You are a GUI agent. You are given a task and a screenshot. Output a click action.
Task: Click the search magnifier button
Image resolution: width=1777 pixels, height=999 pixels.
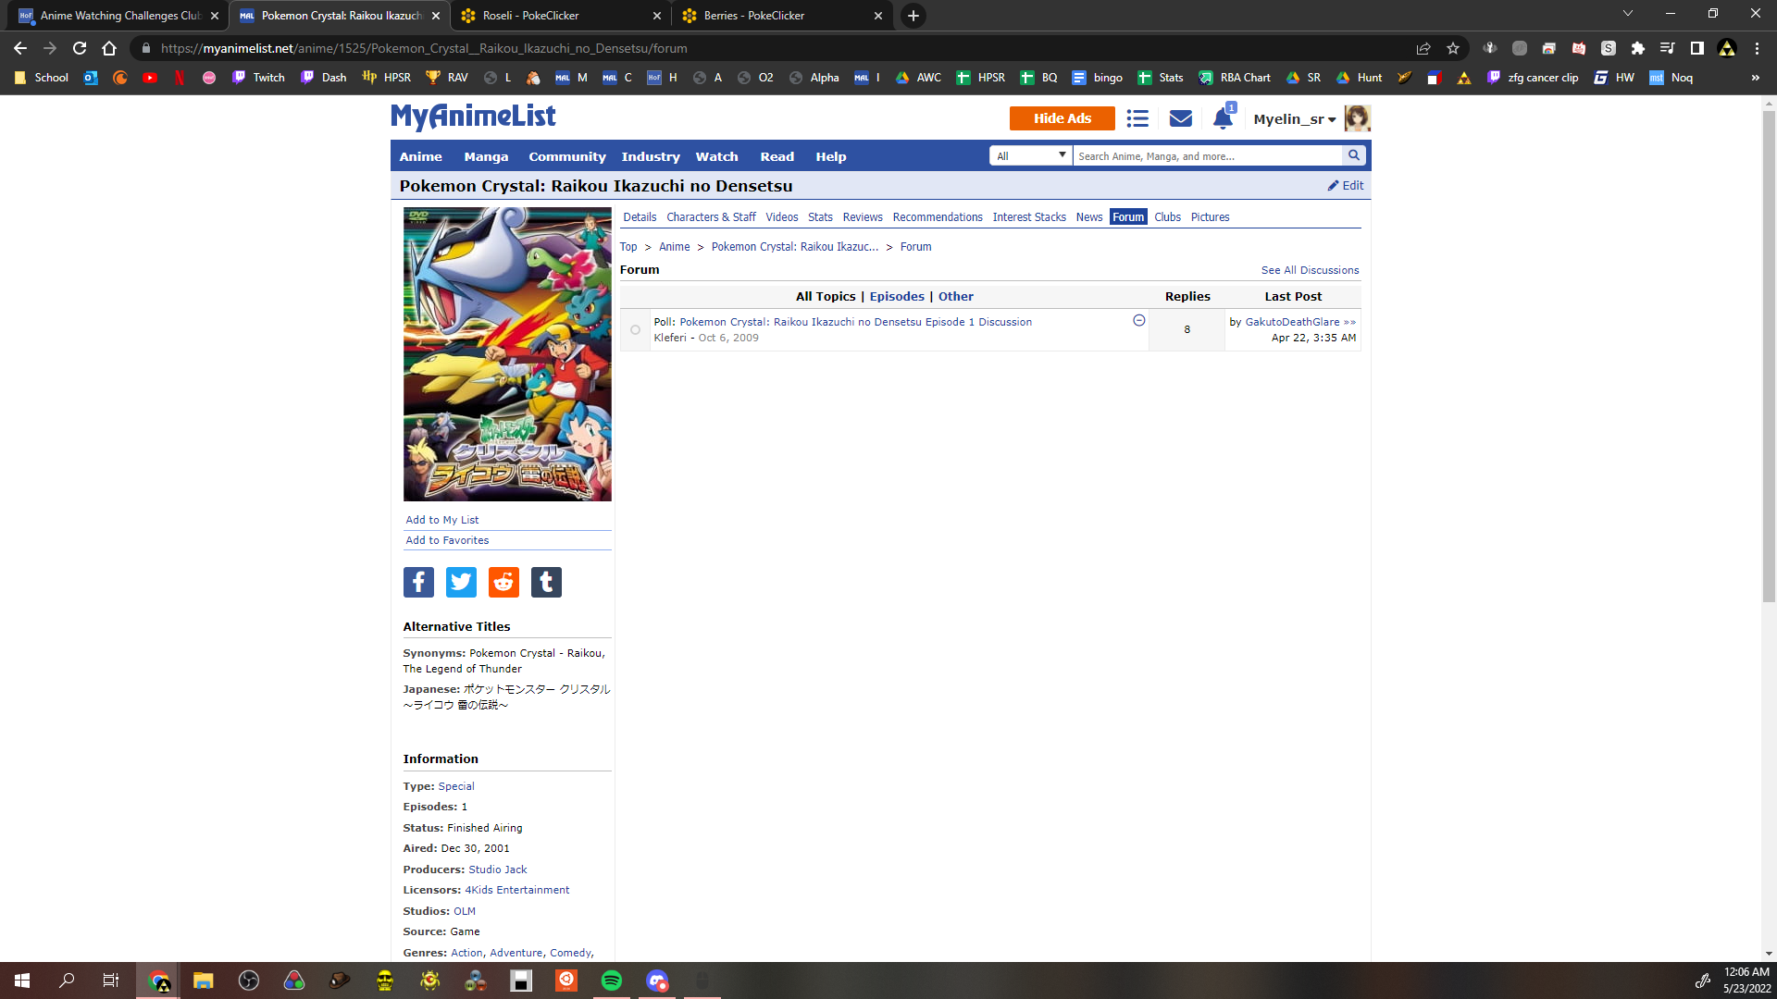point(1354,155)
